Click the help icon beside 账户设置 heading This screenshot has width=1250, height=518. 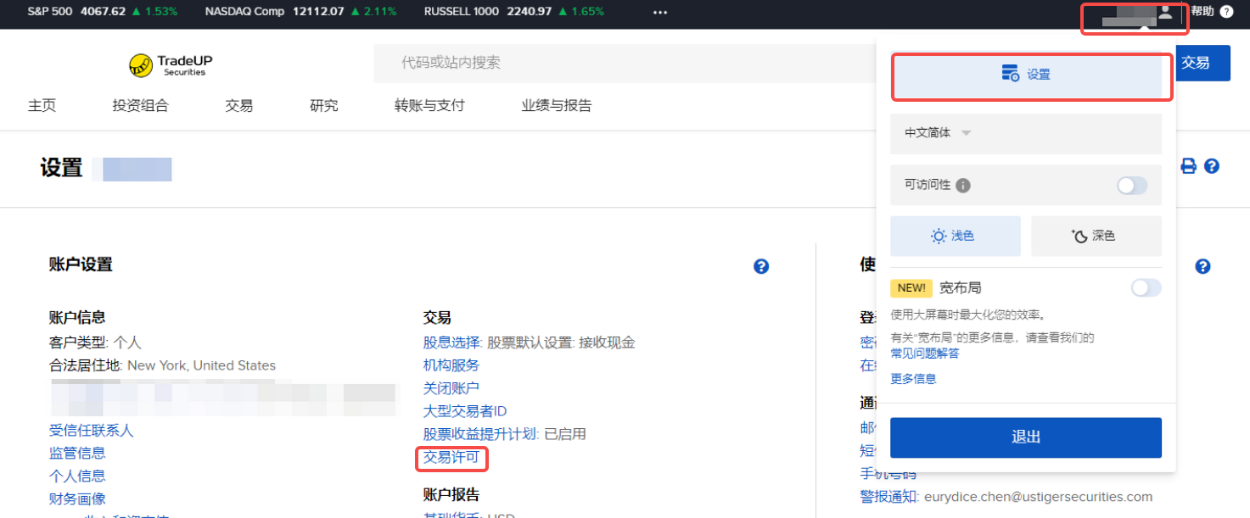(x=761, y=266)
